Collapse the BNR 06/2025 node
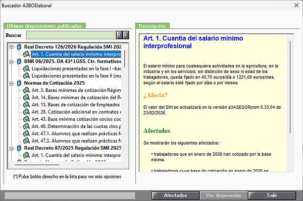 tap(12, 61)
